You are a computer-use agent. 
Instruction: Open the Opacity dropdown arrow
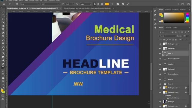tap(188, 36)
